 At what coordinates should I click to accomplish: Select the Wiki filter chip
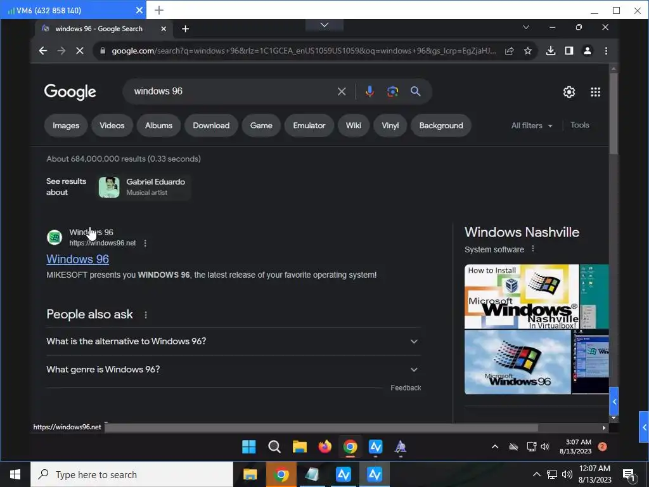pyautogui.click(x=354, y=126)
